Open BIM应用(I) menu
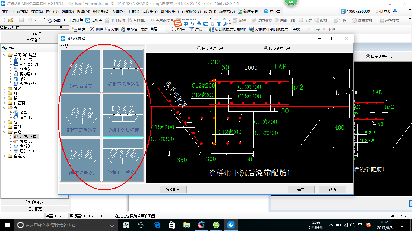The height and width of the screenshot is (231, 412). [x=170, y=11]
